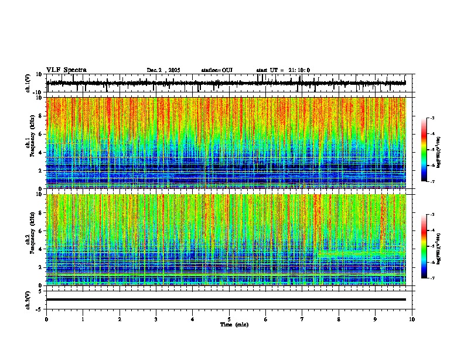Click the ch.1(V) waveform axis label
The width and height of the screenshot is (464, 358).
tap(28, 83)
